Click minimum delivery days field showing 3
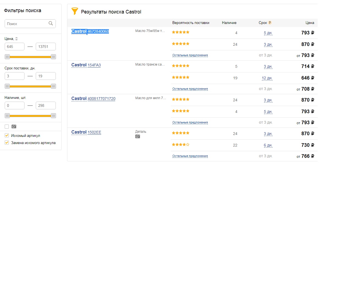352x282 pixels. pos(15,76)
